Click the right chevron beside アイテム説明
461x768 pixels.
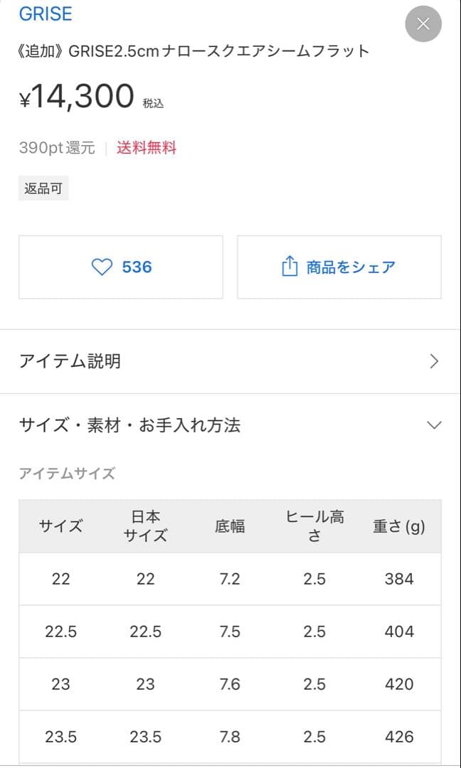click(434, 361)
